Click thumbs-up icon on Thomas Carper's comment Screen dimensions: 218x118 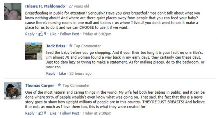click(41, 113)
